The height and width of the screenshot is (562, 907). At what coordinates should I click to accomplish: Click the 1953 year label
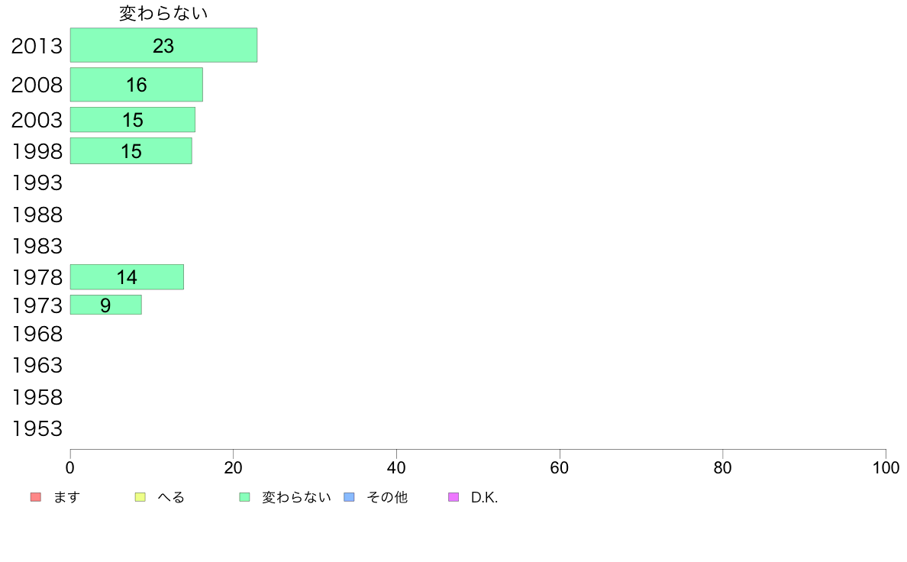(x=37, y=429)
